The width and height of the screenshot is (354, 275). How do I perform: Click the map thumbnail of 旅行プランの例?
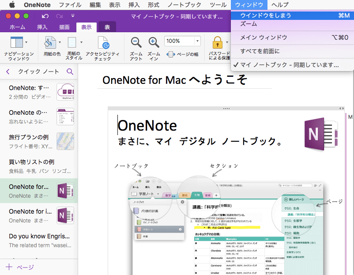point(65,141)
